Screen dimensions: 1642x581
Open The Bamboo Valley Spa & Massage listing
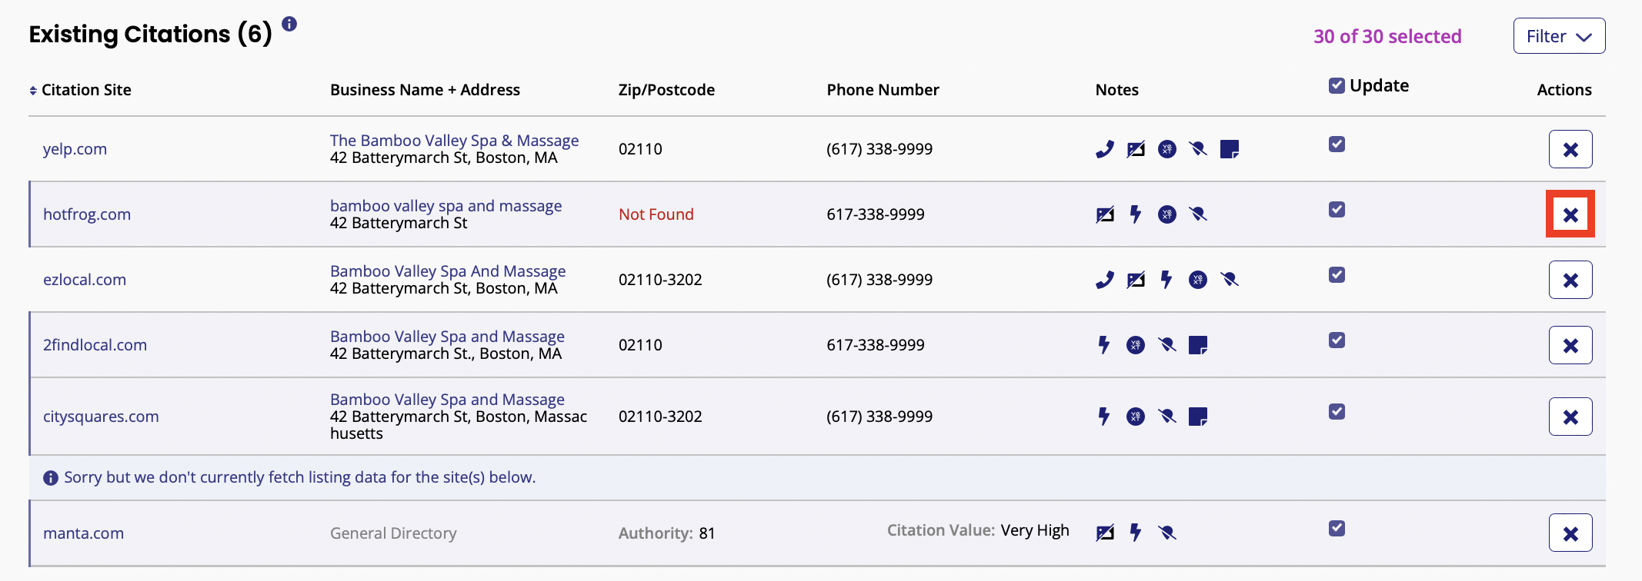coord(454,141)
